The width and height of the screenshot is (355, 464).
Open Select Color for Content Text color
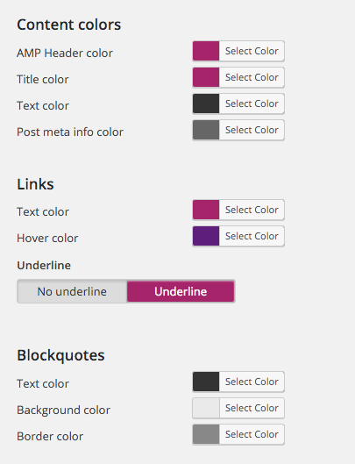pos(252,104)
